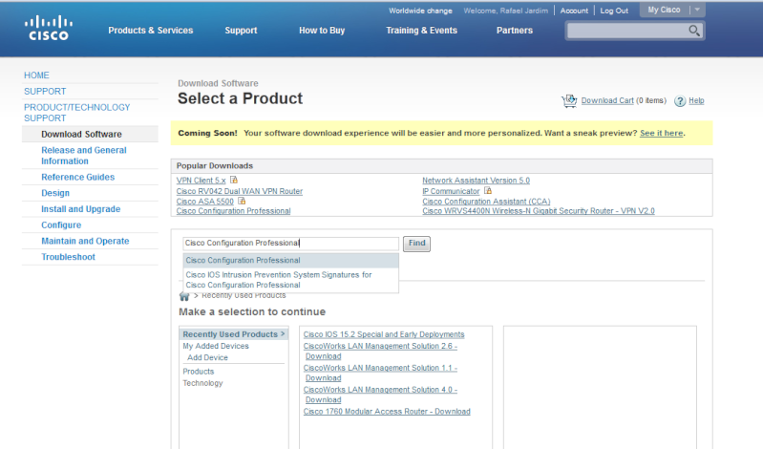The height and width of the screenshot is (449, 763).
Task: Open Cisco Configuration Professional popular download link
Action: [234, 211]
